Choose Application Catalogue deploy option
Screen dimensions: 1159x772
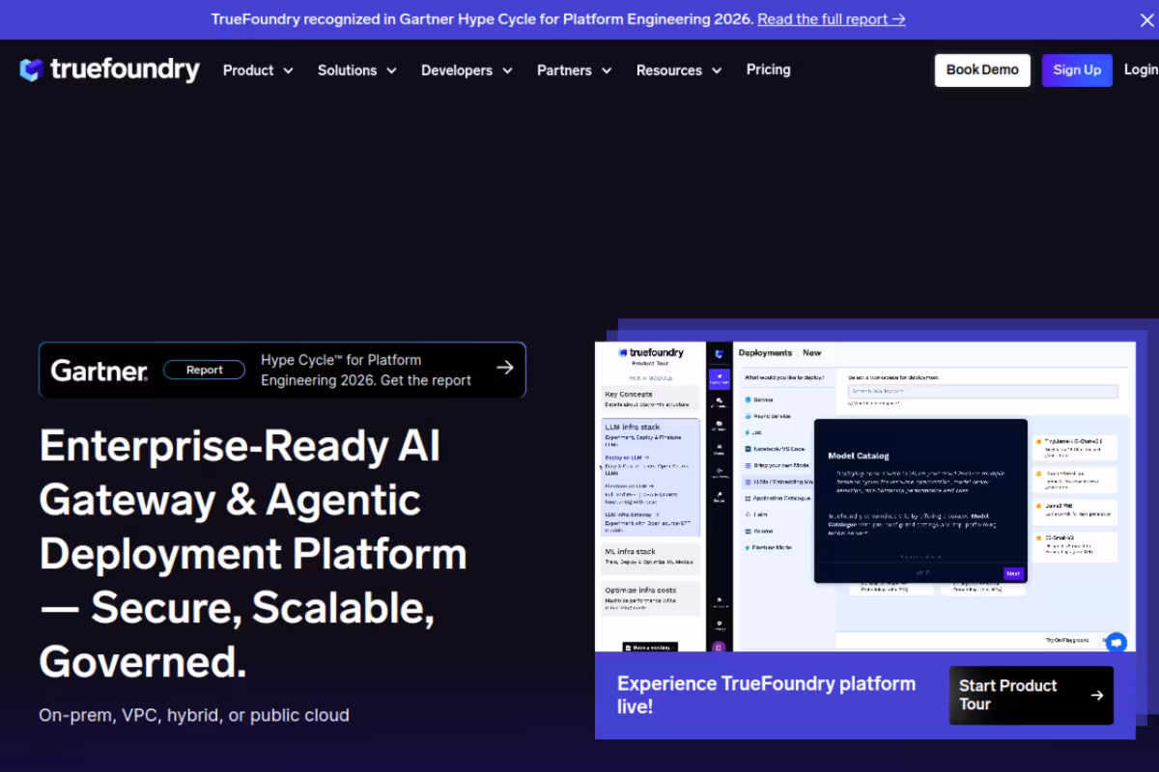(x=777, y=498)
